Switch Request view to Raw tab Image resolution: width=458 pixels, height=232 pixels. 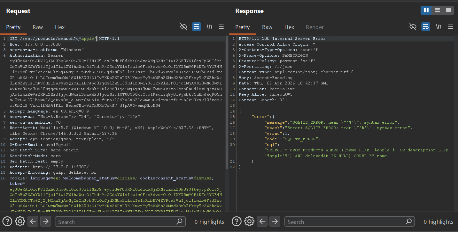coord(38,27)
